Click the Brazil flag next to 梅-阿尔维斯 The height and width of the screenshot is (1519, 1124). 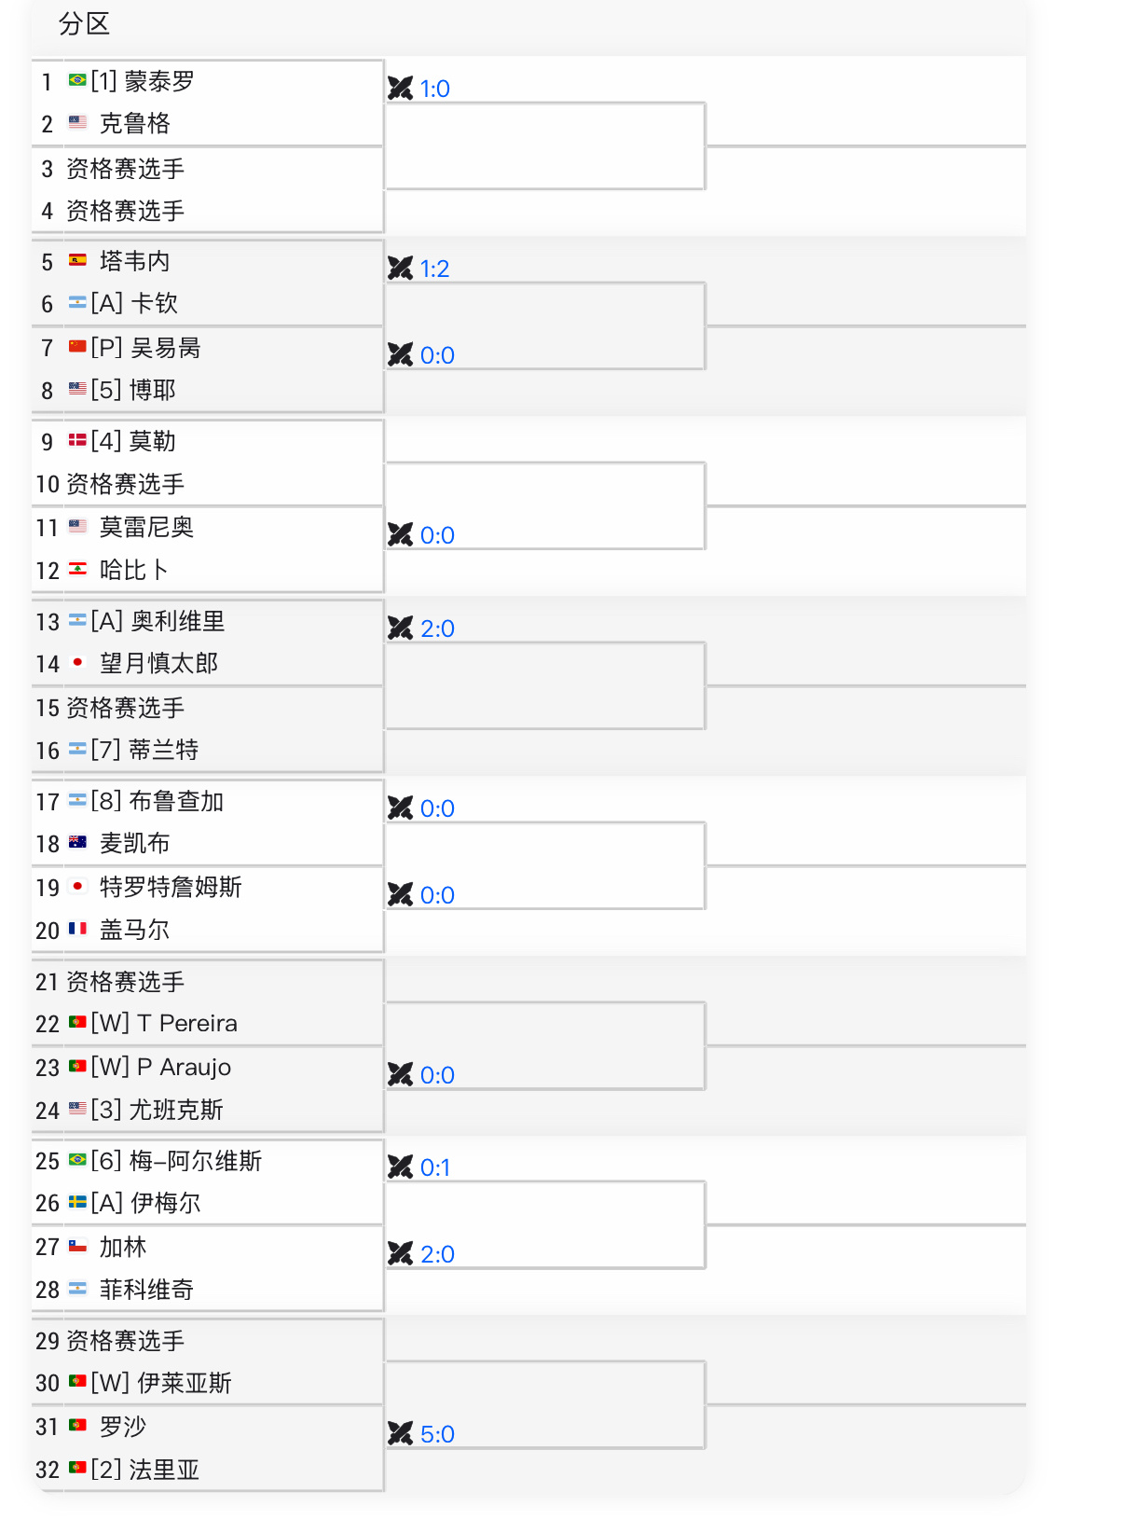tap(77, 1160)
